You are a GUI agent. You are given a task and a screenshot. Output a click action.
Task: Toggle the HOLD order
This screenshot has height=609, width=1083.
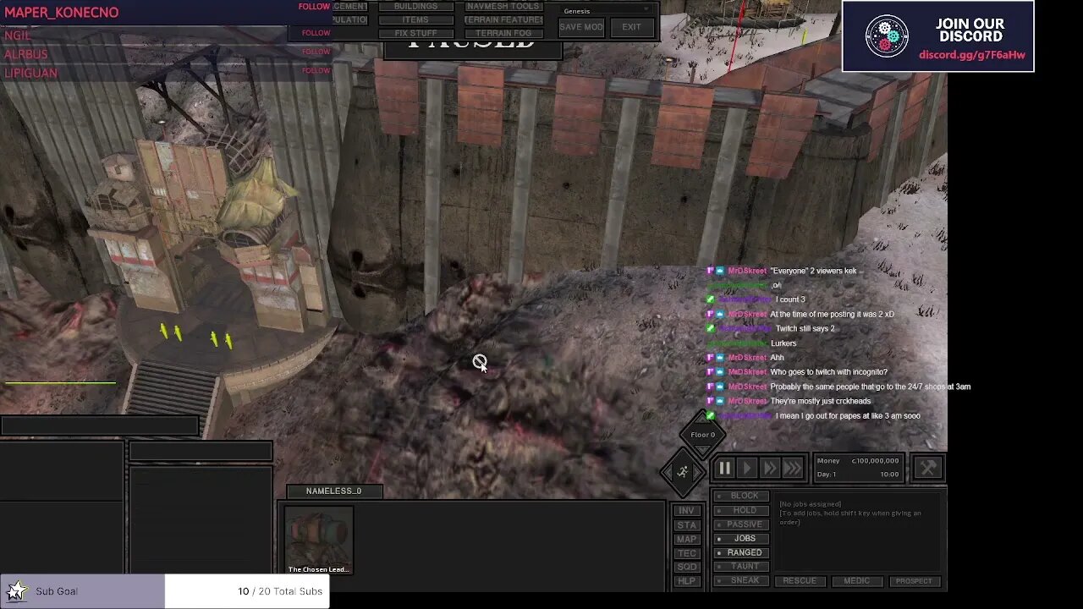[x=741, y=510]
